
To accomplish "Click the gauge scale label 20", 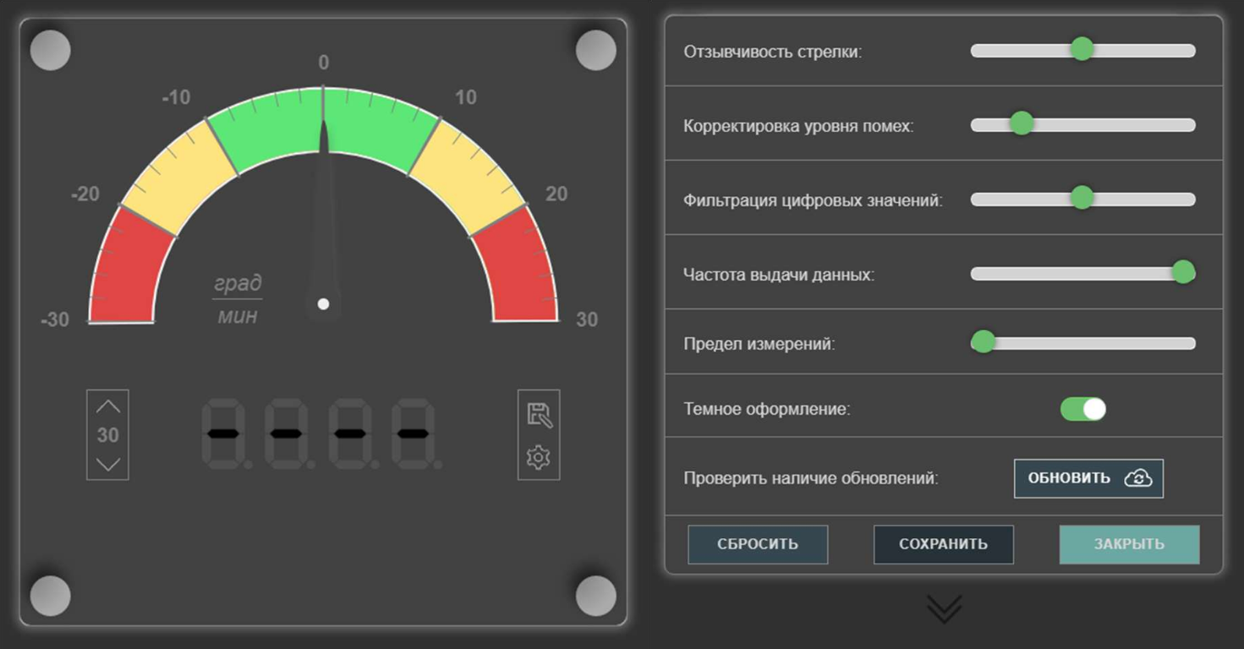I will [556, 194].
